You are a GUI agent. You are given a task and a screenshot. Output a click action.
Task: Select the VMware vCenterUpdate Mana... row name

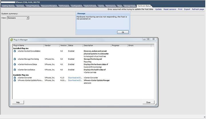point(30,80)
